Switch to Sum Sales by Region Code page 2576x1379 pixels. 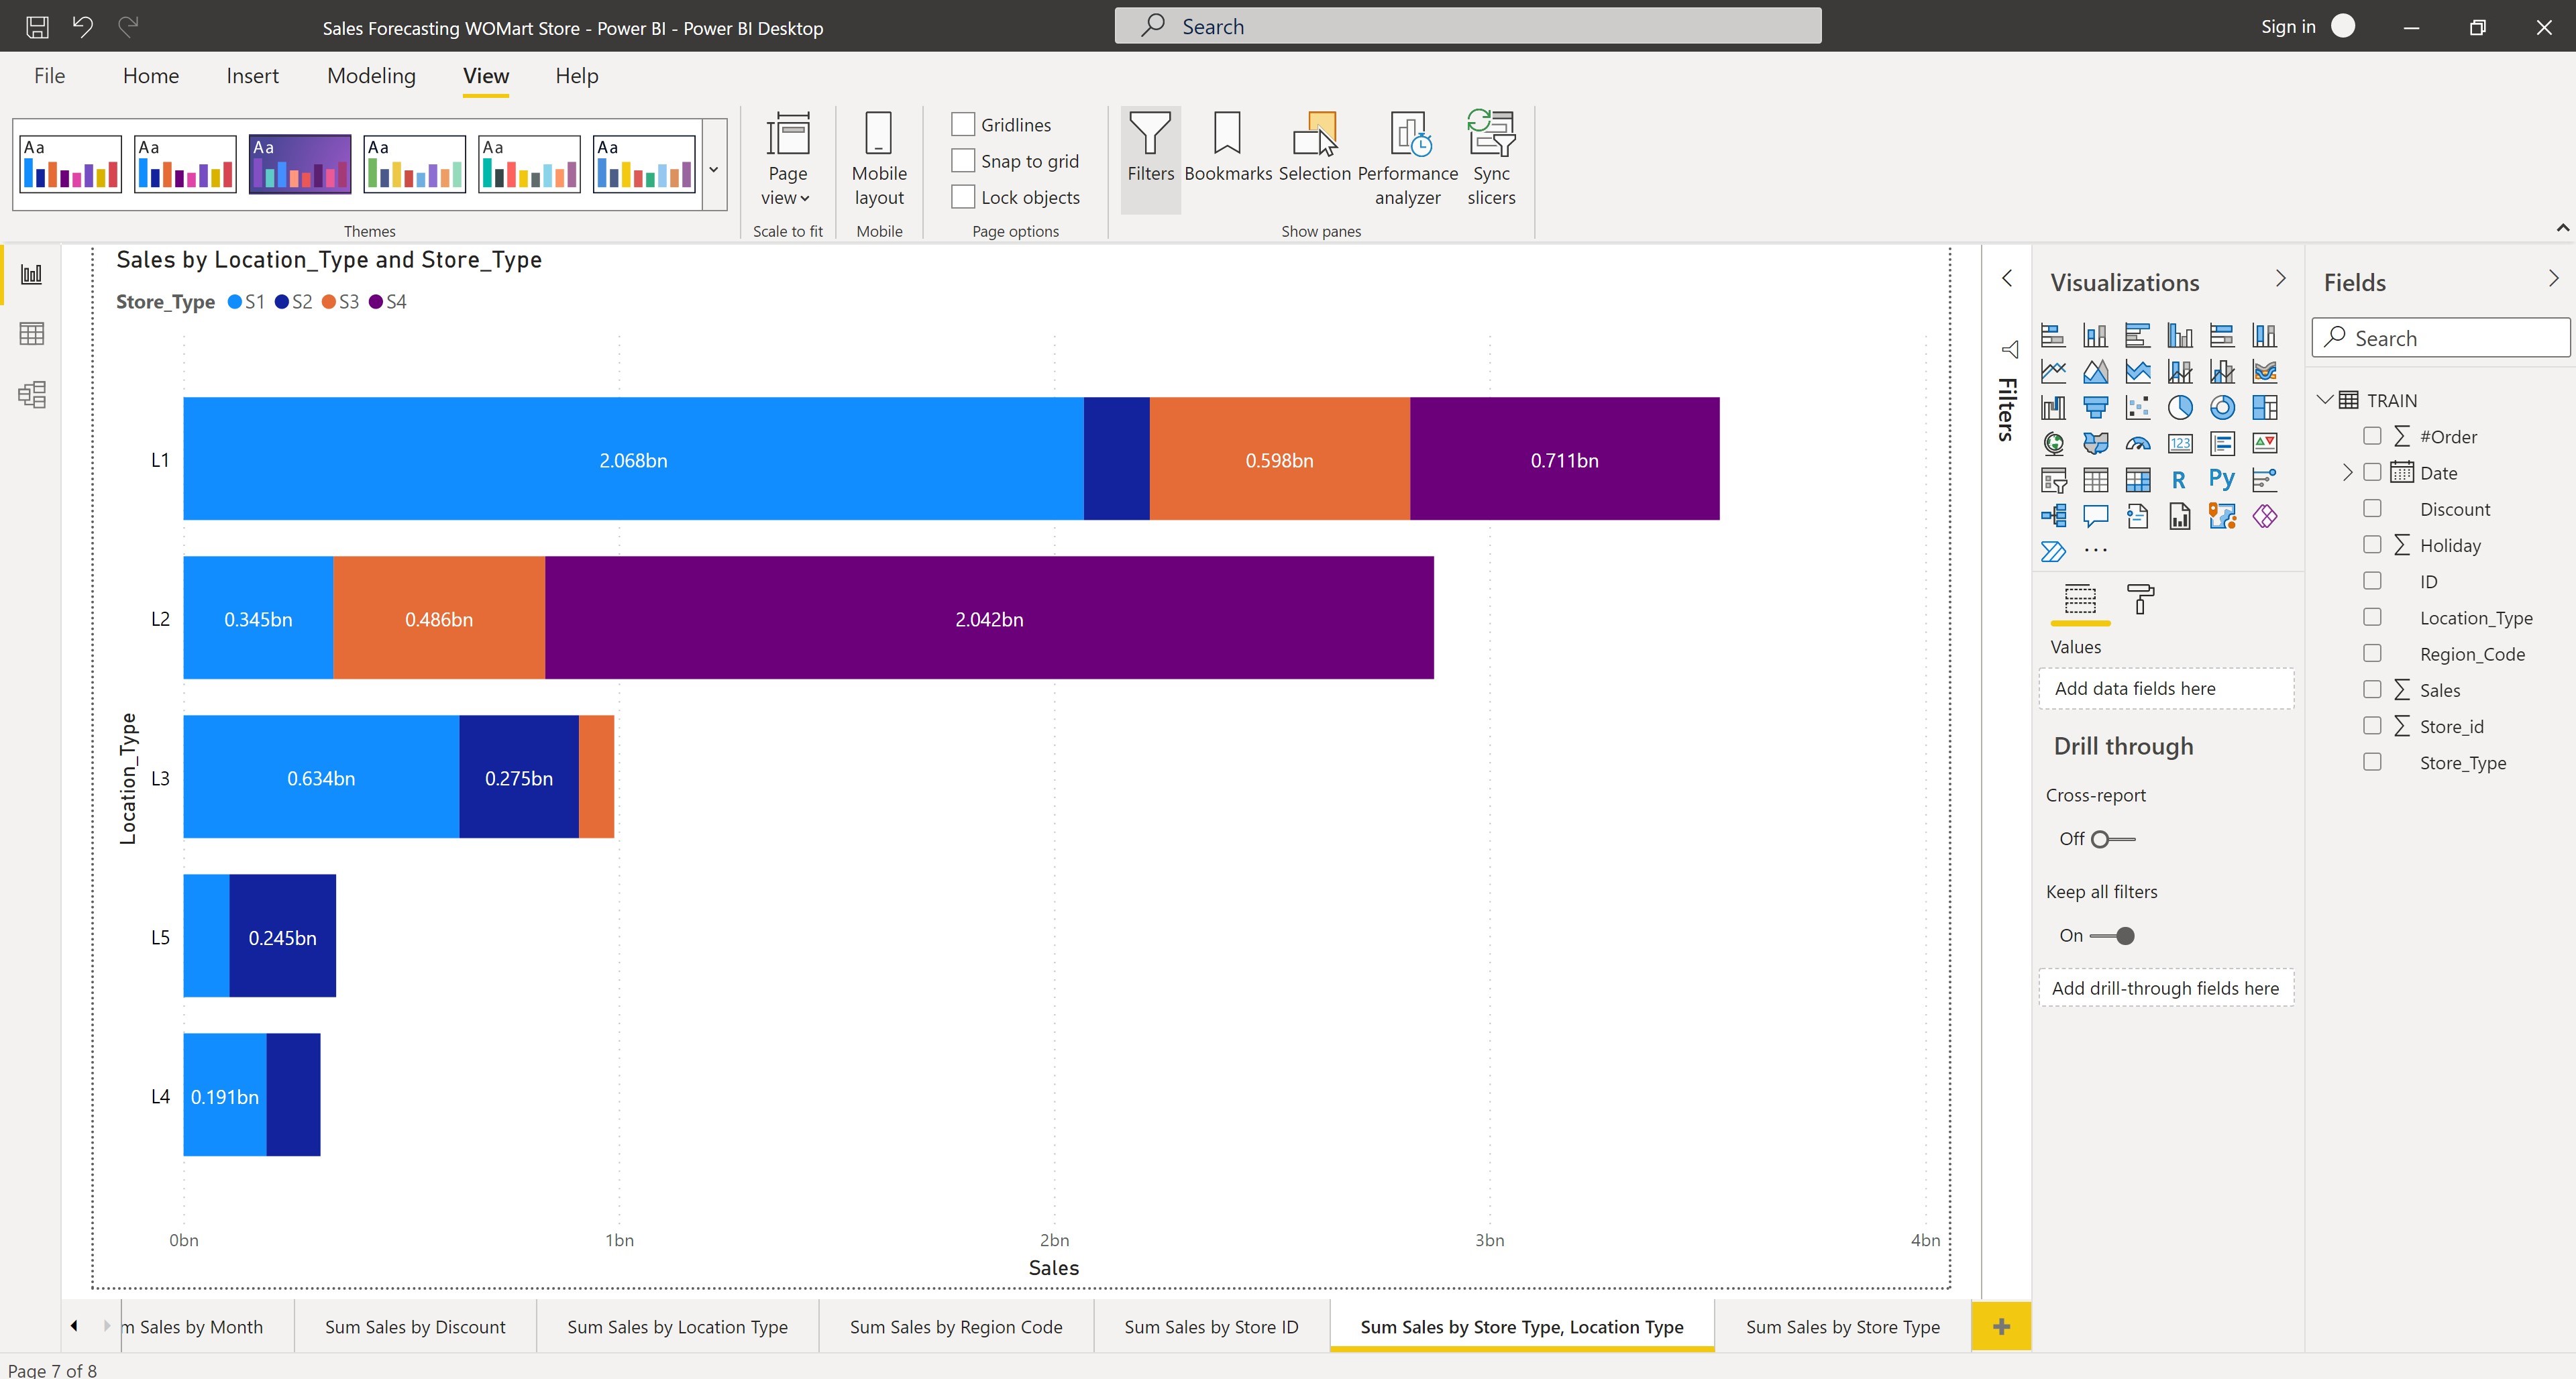coord(955,1327)
